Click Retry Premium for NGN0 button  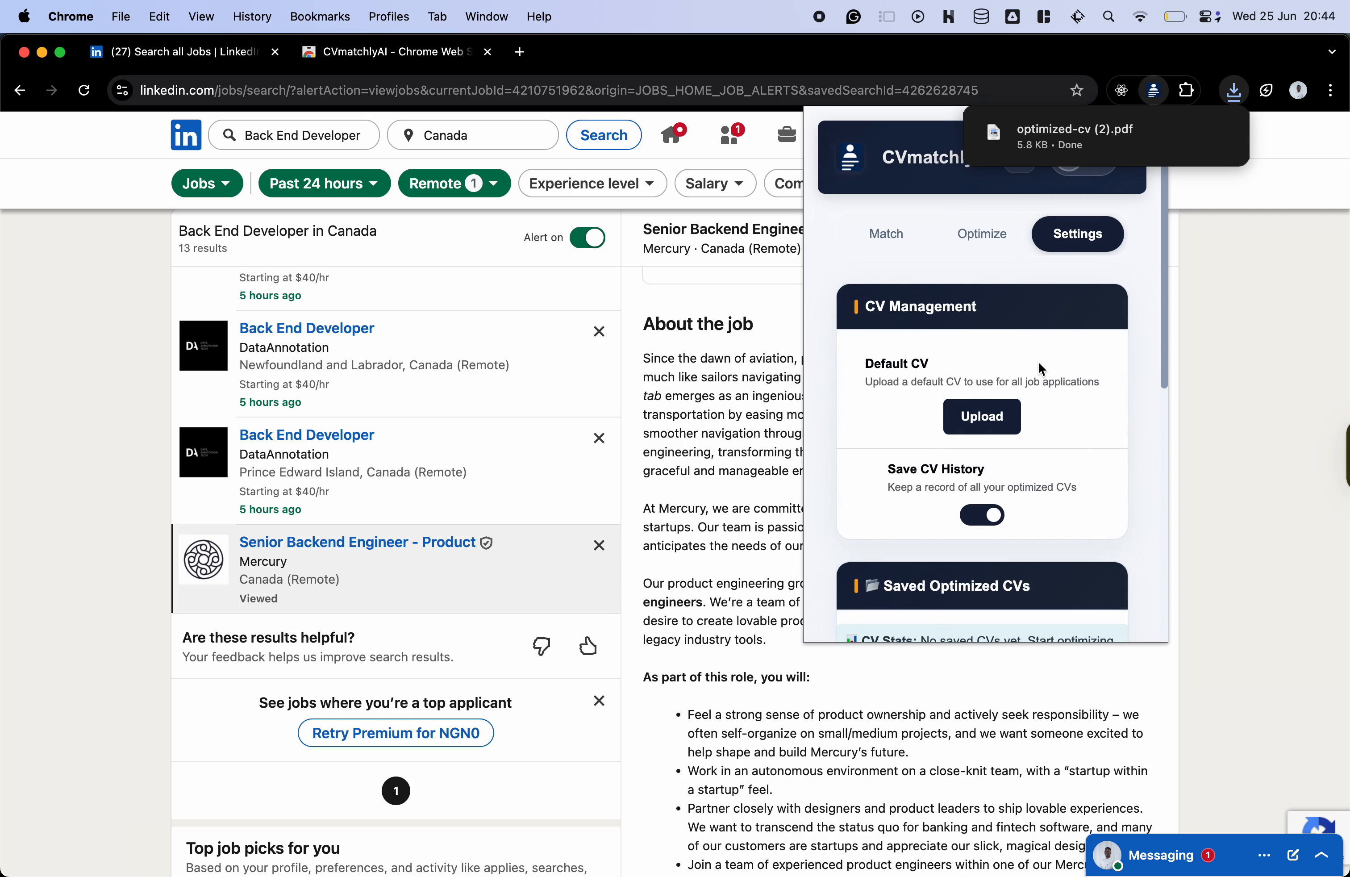point(396,733)
